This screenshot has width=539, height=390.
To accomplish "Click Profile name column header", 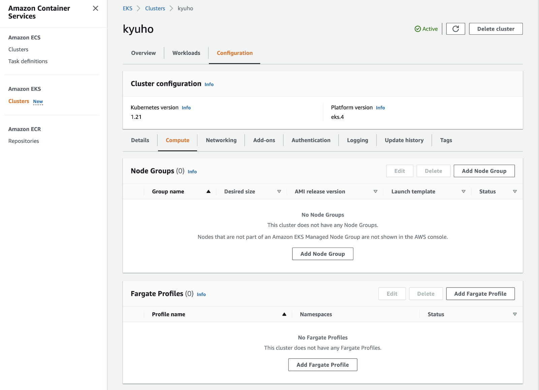I will 168,314.
